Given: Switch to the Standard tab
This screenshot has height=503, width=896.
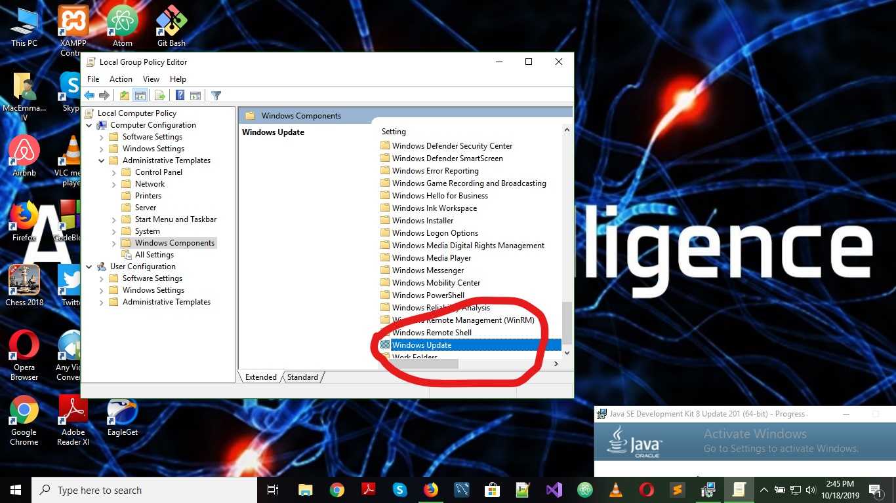Looking at the screenshot, I should 302,377.
